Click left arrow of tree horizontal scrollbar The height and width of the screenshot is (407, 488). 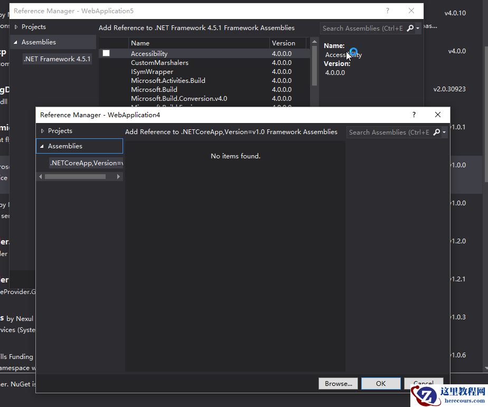(41, 177)
